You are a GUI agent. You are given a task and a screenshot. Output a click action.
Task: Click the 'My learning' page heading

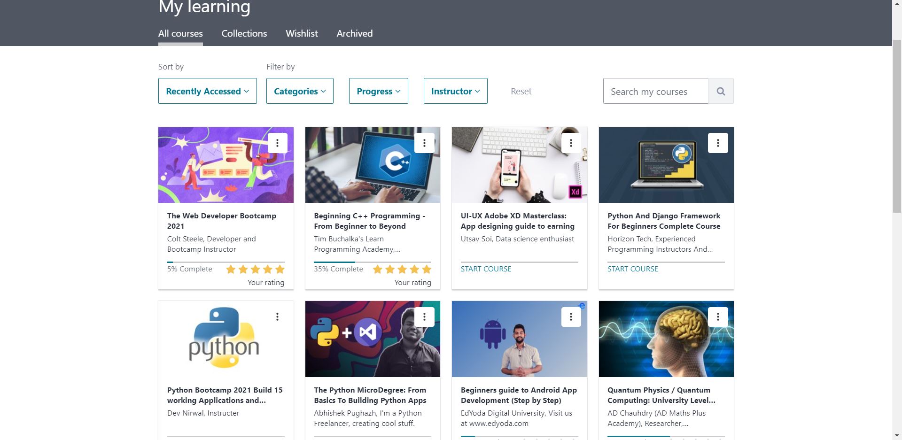tap(204, 7)
